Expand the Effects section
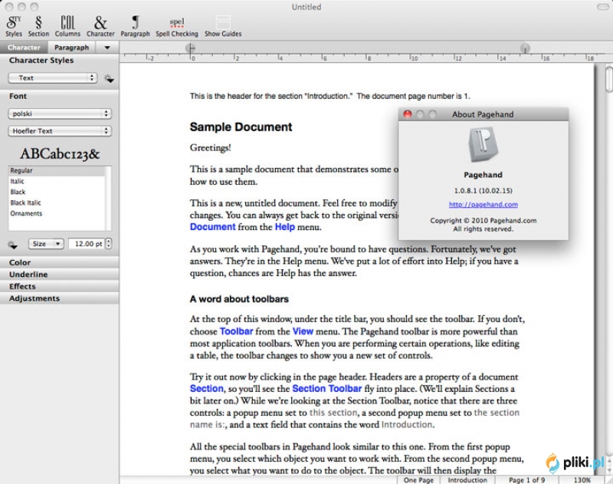The width and height of the screenshot is (613, 484). point(60,286)
